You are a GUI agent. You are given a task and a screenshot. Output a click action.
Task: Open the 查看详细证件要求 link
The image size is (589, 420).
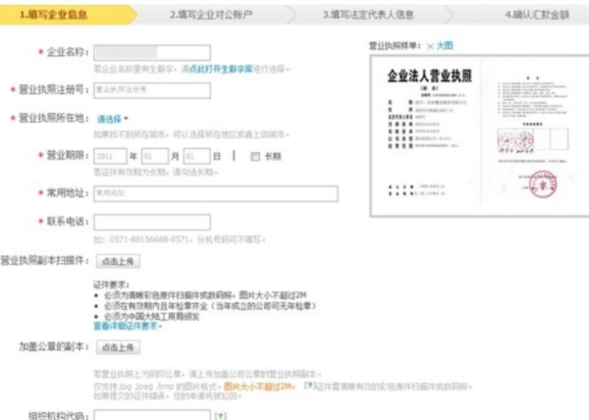click(x=128, y=325)
